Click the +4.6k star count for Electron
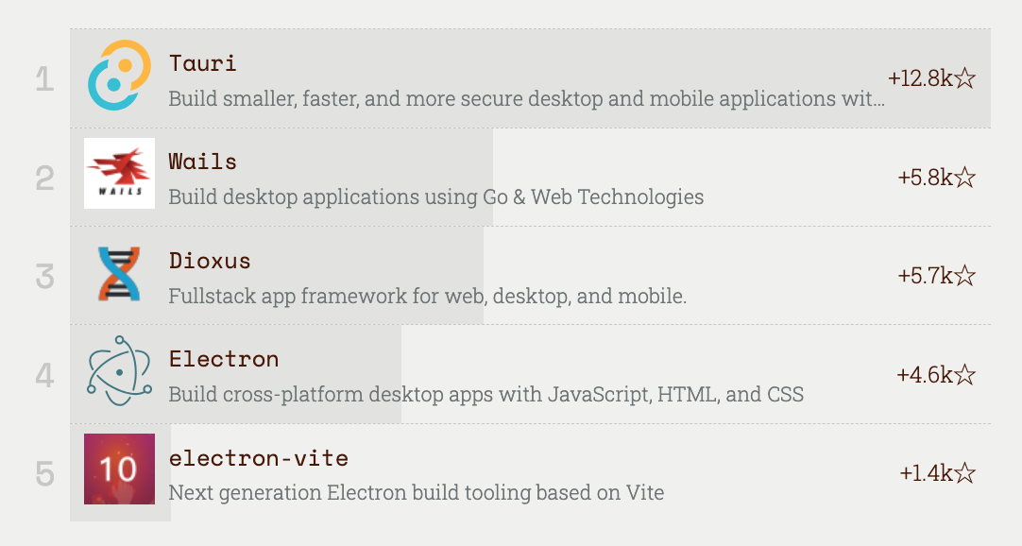 point(935,375)
